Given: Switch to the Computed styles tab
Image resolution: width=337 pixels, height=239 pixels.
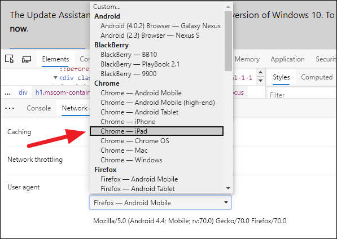Looking at the screenshot, I should tap(317, 77).
